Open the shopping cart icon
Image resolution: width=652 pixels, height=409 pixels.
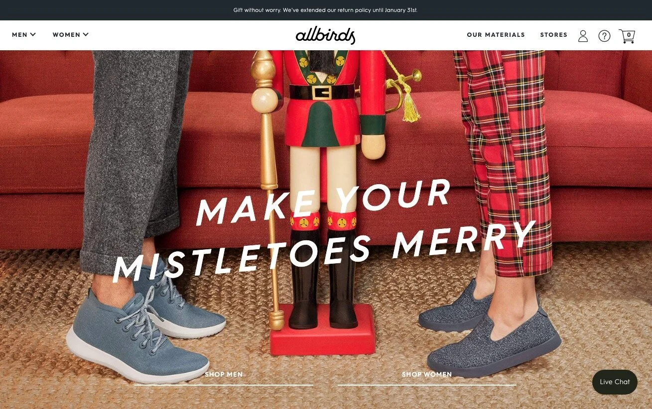(x=627, y=36)
